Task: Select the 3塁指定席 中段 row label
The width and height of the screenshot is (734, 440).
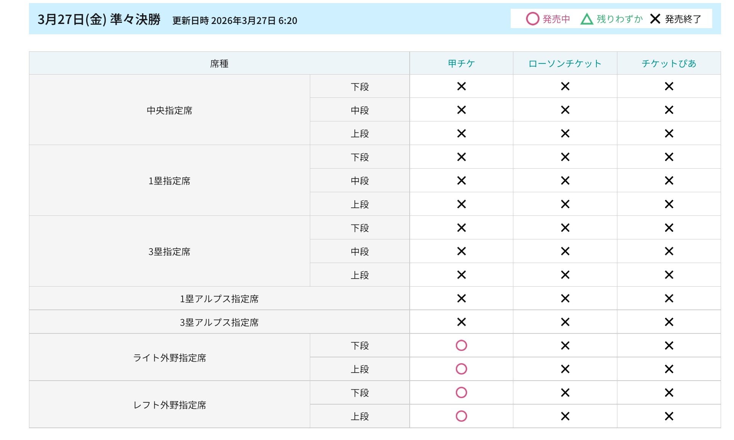Action: pos(359,252)
